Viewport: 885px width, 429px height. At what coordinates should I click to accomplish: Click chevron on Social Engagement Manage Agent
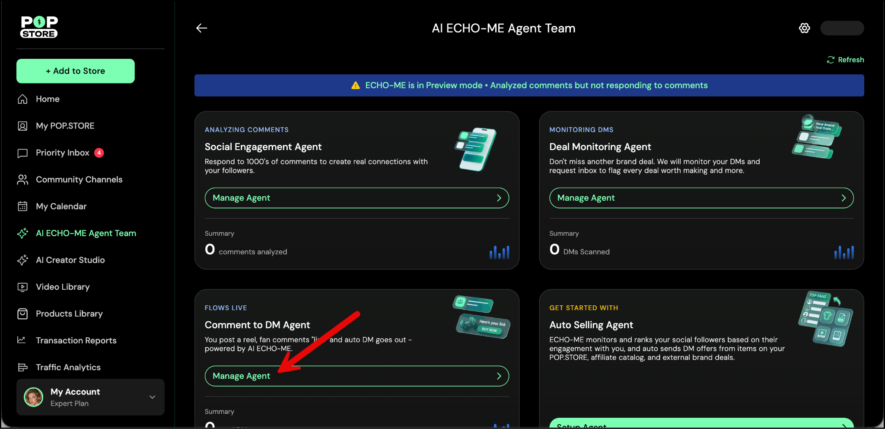point(499,198)
